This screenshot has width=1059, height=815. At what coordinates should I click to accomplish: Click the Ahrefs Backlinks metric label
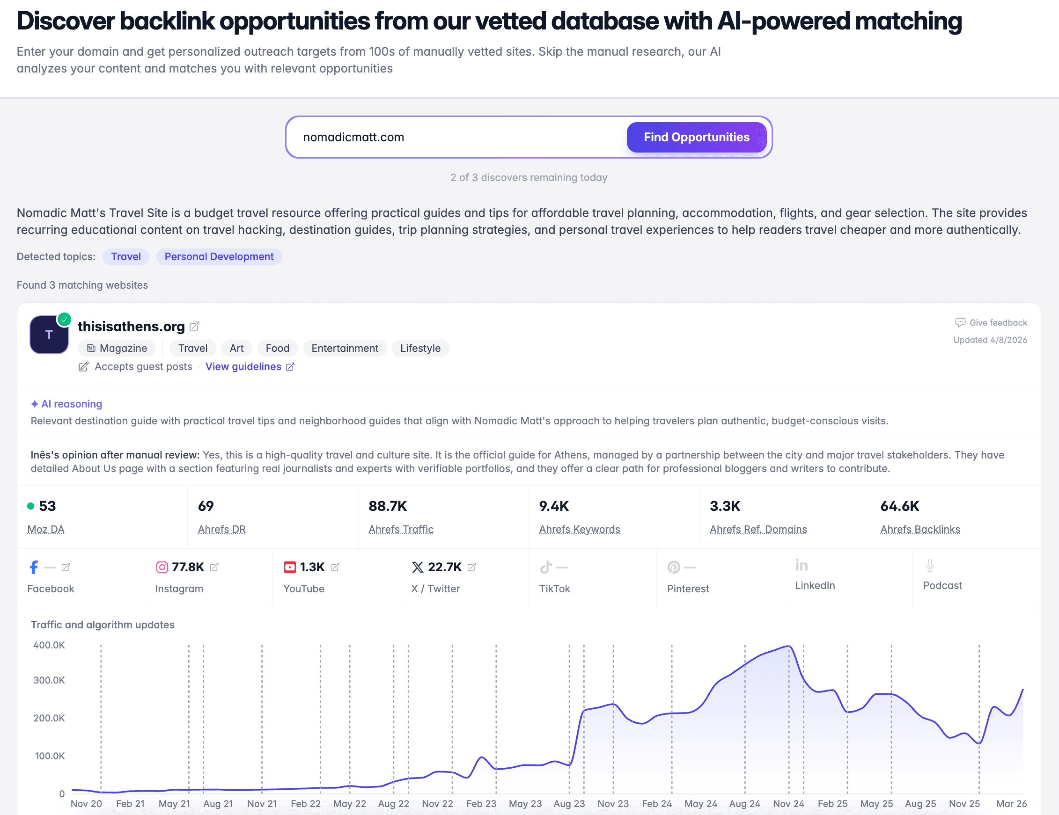tap(920, 530)
